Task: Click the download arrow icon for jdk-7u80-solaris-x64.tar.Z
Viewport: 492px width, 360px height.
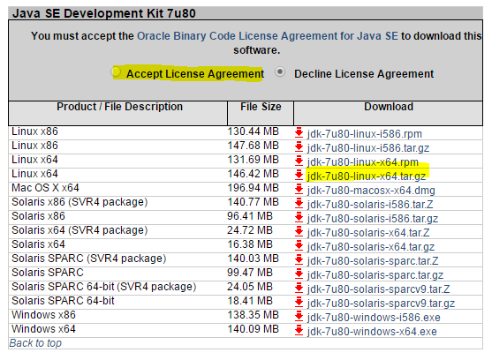Action: [x=299, y=231]
